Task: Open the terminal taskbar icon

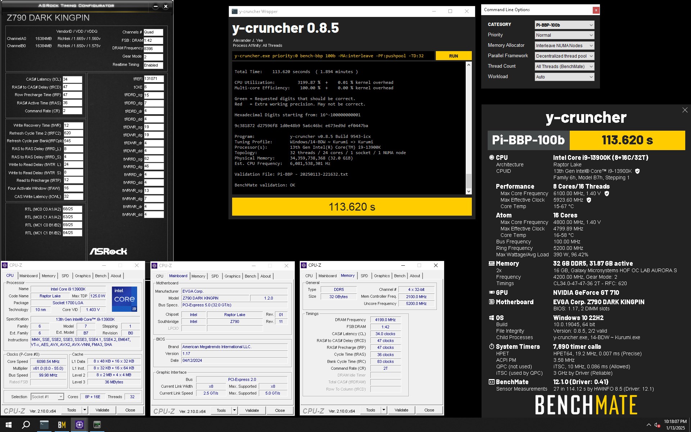Action: coord(44,425)
